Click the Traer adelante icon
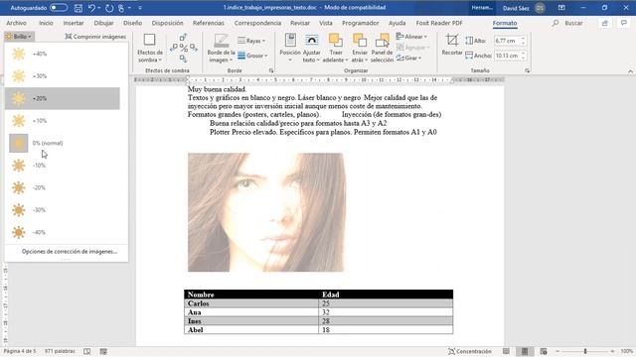636x357 pixels. [336, 41]
